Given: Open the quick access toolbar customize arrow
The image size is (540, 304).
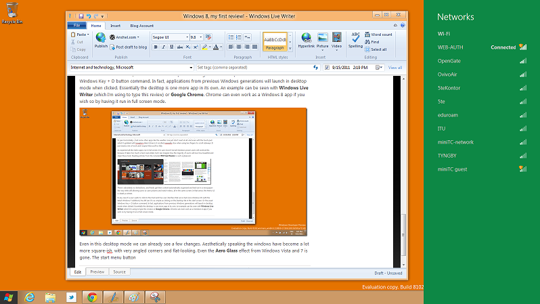Looking at the screenshot, I should tap(103, 16).
